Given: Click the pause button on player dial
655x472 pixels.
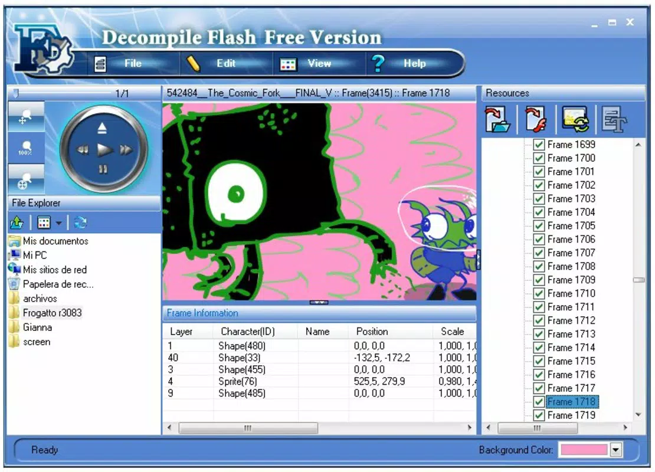Looking at the screenshot, I should [x=103, y=169].
